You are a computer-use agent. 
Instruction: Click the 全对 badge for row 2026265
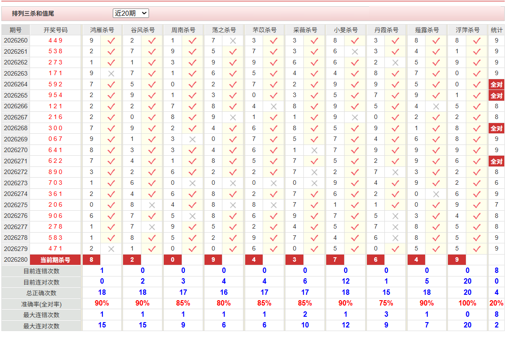[496, 96]
